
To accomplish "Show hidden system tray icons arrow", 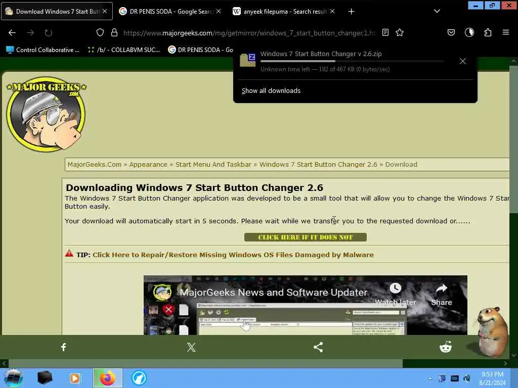I will click(430, 378).
